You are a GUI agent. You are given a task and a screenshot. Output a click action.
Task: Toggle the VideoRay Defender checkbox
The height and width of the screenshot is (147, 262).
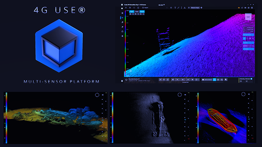251,79
